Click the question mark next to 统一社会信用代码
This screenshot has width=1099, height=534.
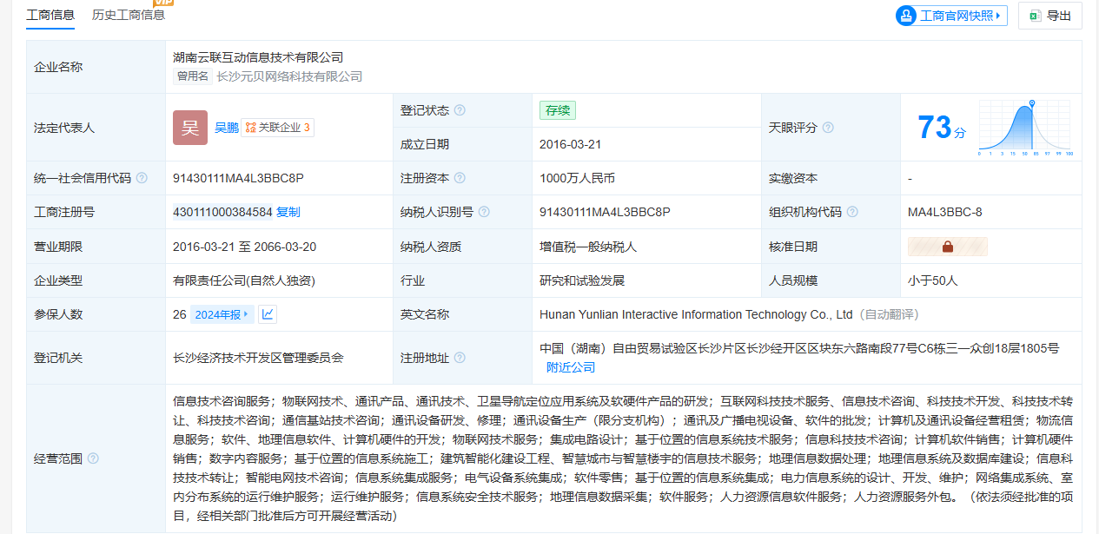[142, 178]
